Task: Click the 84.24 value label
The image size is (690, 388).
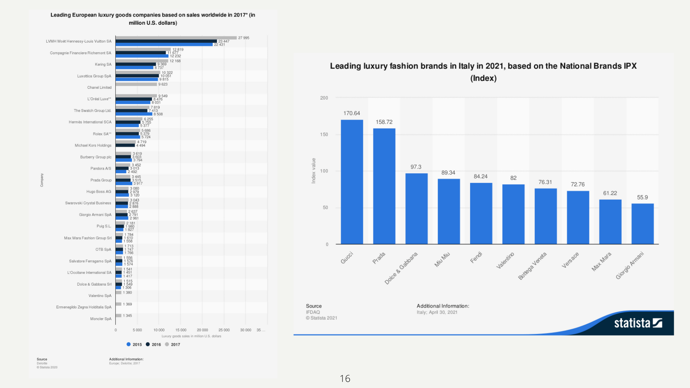Action: tap(480, 176)
